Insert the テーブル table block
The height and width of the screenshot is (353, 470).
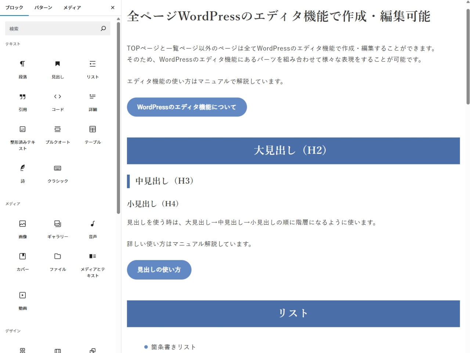coord(93,135)
